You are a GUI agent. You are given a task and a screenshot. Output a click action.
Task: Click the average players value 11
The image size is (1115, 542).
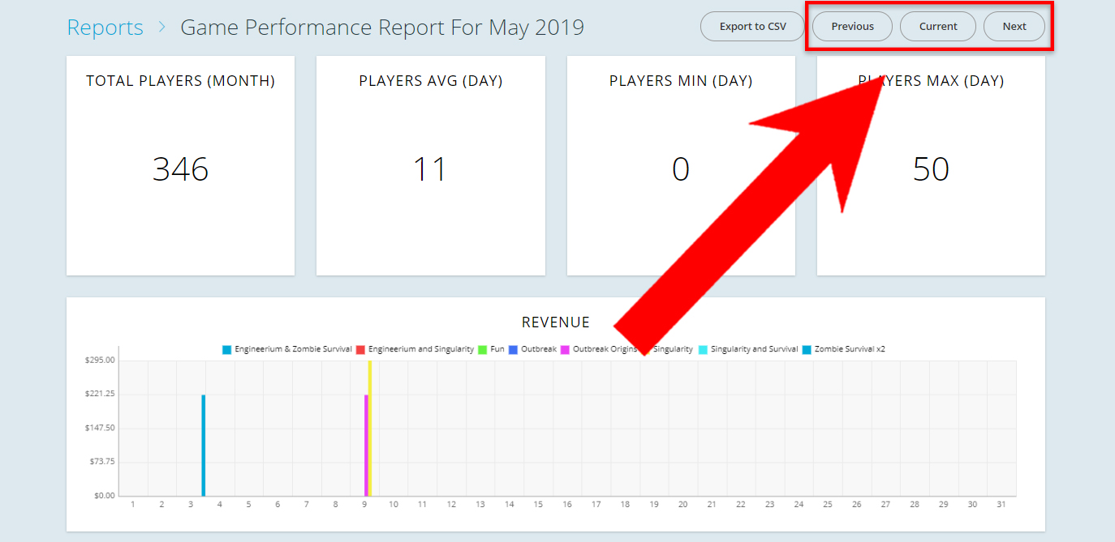coord(430,169)
